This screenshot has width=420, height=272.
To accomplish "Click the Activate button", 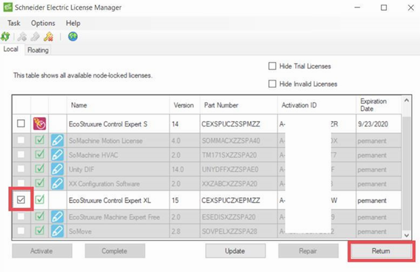I will tap(42, 251).
